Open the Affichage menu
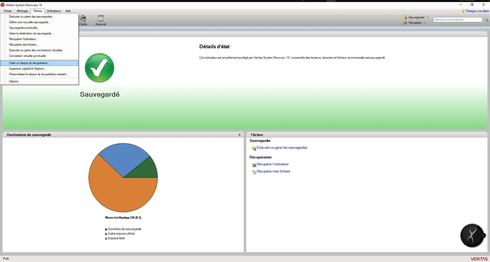Image resolution: width=490 pixels, height=262 pixels. pos(22,11)
